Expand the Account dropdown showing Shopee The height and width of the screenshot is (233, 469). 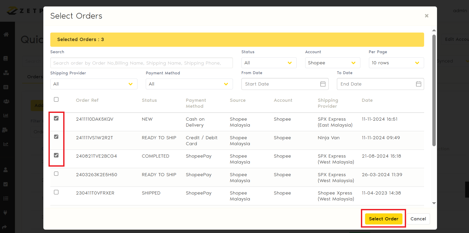pos(332,63)
